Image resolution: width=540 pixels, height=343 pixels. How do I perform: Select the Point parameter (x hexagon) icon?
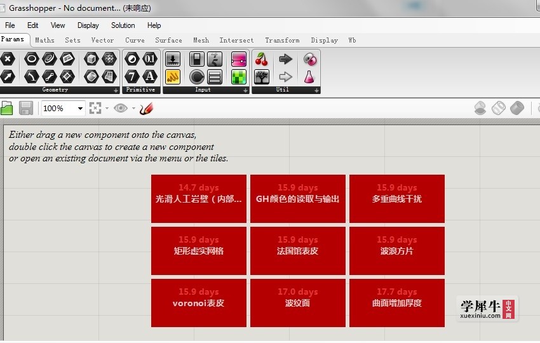tap(8, 59)
